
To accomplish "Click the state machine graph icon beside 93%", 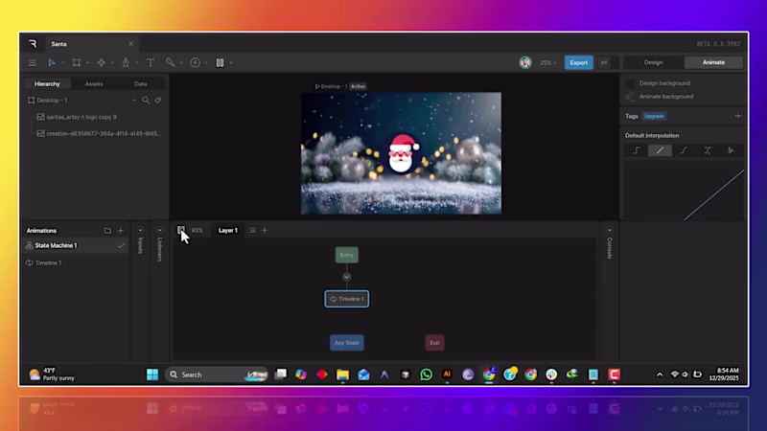I will click(181, 230).
